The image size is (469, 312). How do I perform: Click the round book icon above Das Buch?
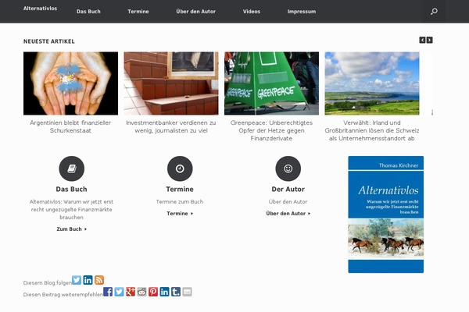pos(72,168)
